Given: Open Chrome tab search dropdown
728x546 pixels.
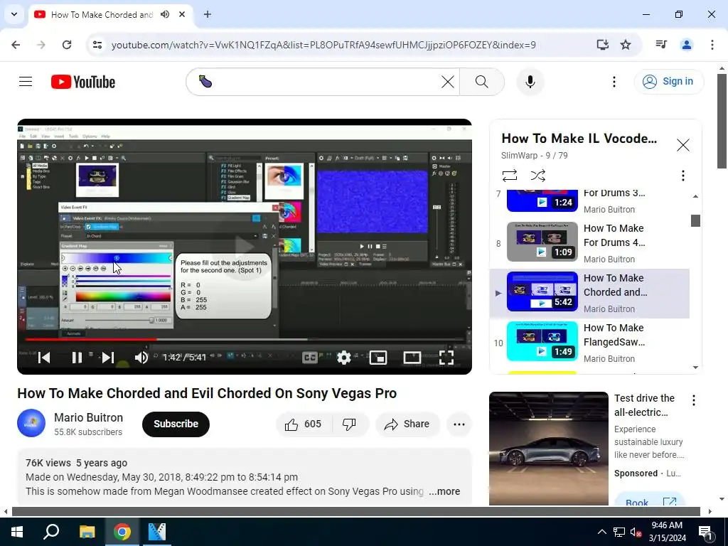Looking at the screenshot, I should click(x=14, y=14).
